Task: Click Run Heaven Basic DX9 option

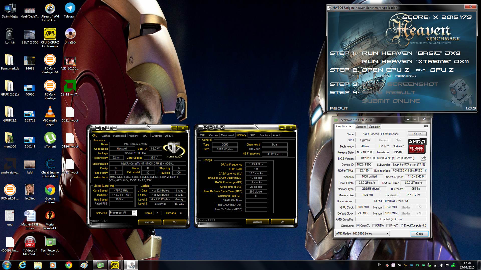Action: coord(411,53)
